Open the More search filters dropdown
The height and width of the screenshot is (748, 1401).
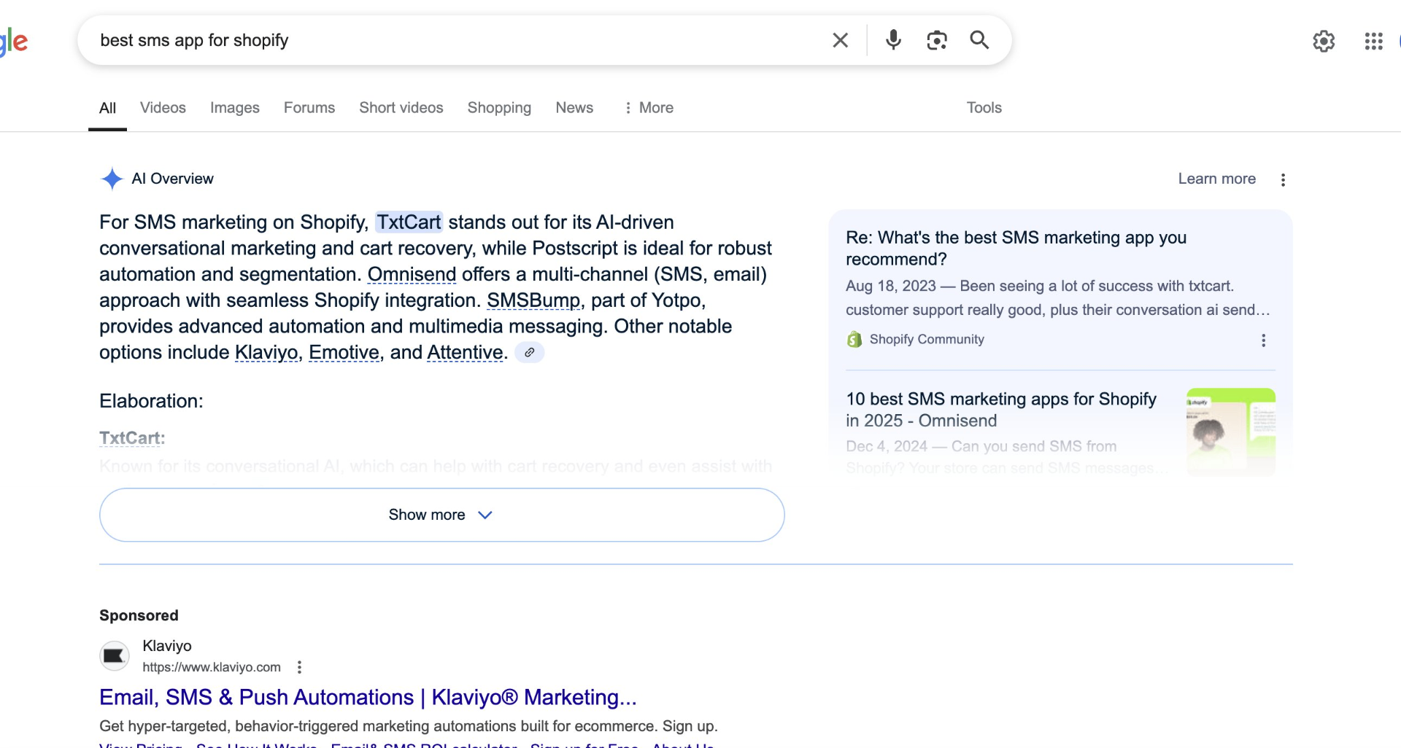pos(648,107)
